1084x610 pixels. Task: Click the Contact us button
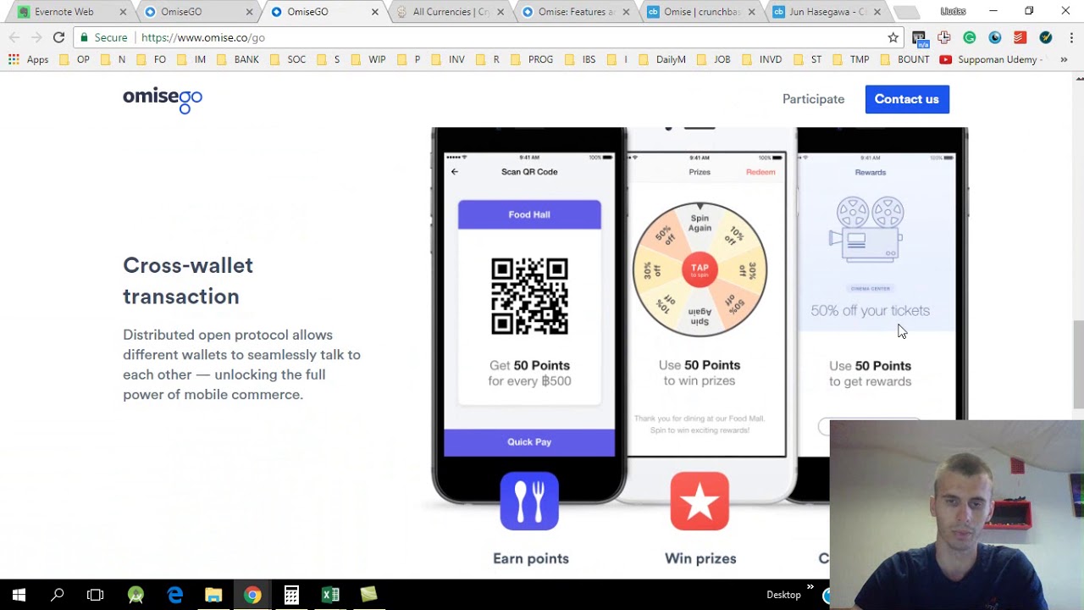pyautogui.click(x=907, y=99)
